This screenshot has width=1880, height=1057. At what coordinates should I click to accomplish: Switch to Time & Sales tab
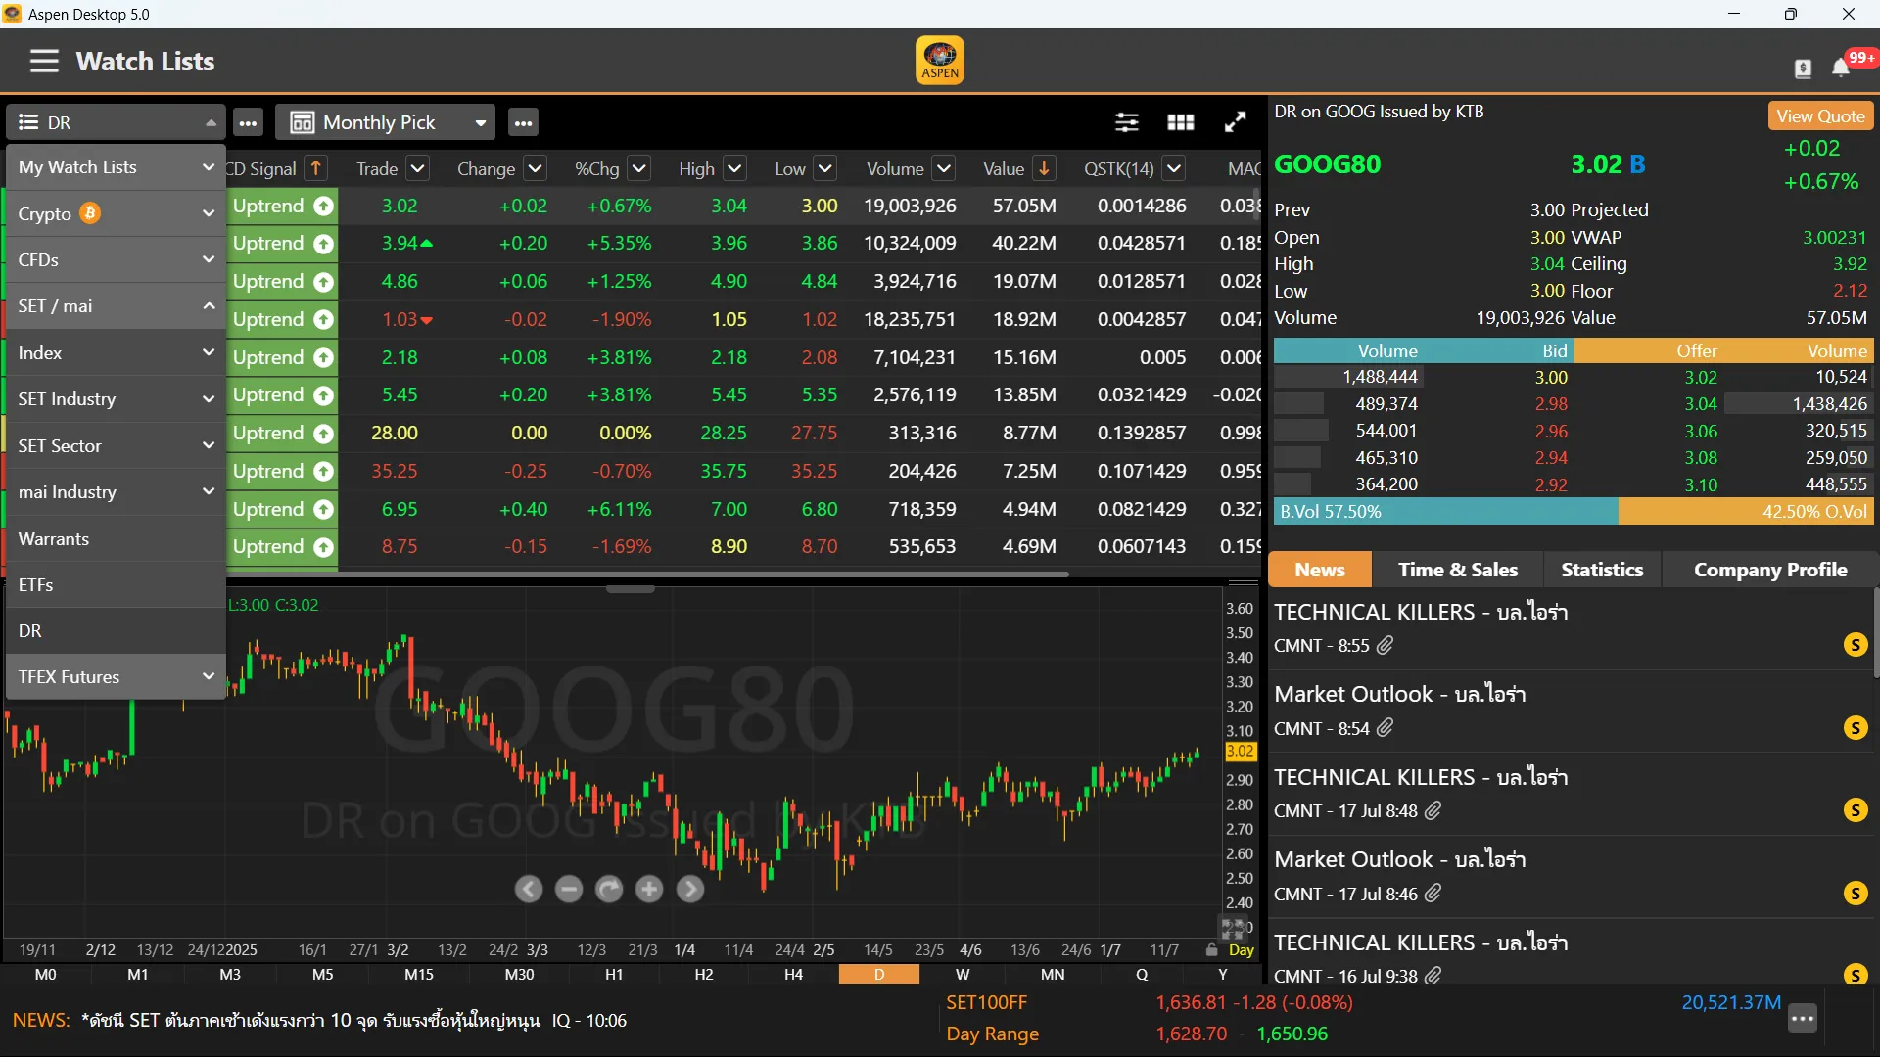point(1457,570)
